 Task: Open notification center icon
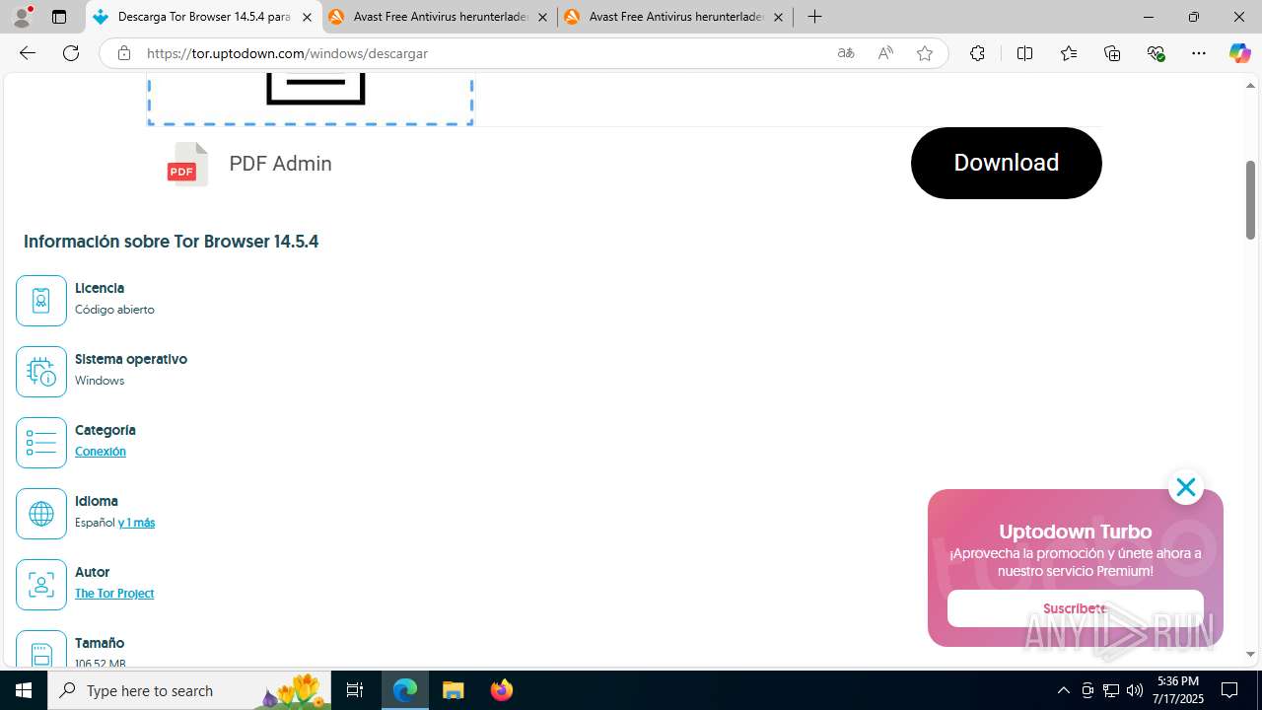(1229, 690)
